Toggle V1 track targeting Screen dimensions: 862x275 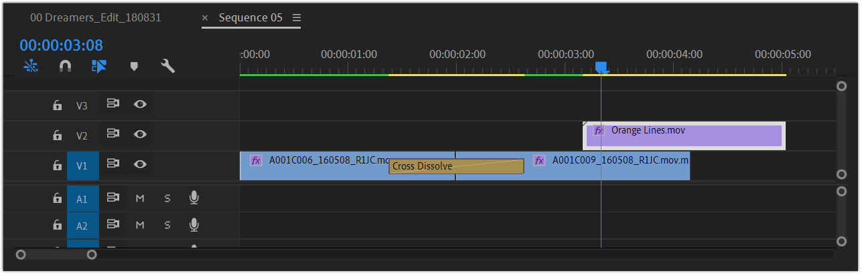[83, 166]
